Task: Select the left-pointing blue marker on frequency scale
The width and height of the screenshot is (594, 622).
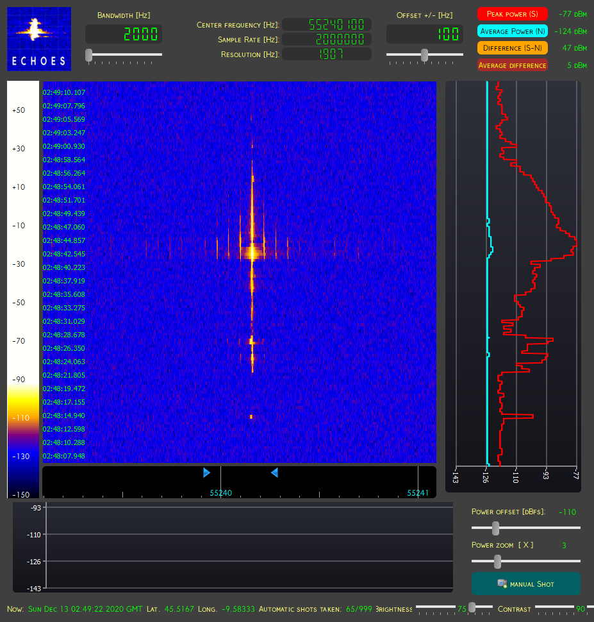Action: [274, 473]
